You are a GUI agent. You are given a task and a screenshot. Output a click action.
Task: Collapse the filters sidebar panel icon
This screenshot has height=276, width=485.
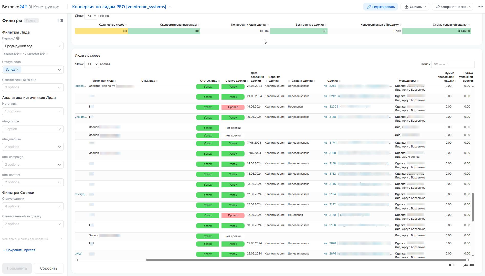coord(61,20)
